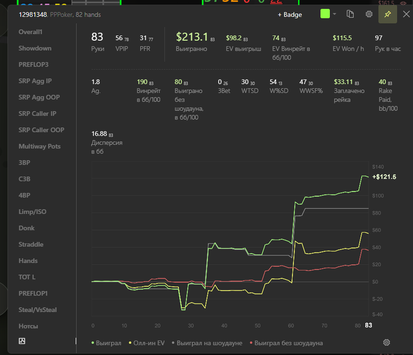Image resolution: width=413 pixels, height=355 pixels.
Task: Open the PREFLOP3 sidebar tab
Action: (34, 64)
